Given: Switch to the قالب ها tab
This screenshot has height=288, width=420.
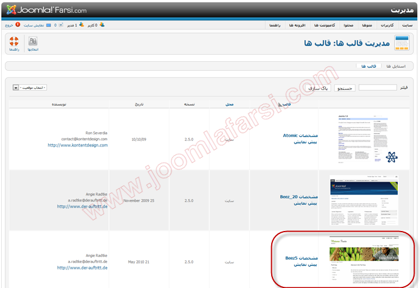Looking at the screenshot, I should (x=368, y=66).
